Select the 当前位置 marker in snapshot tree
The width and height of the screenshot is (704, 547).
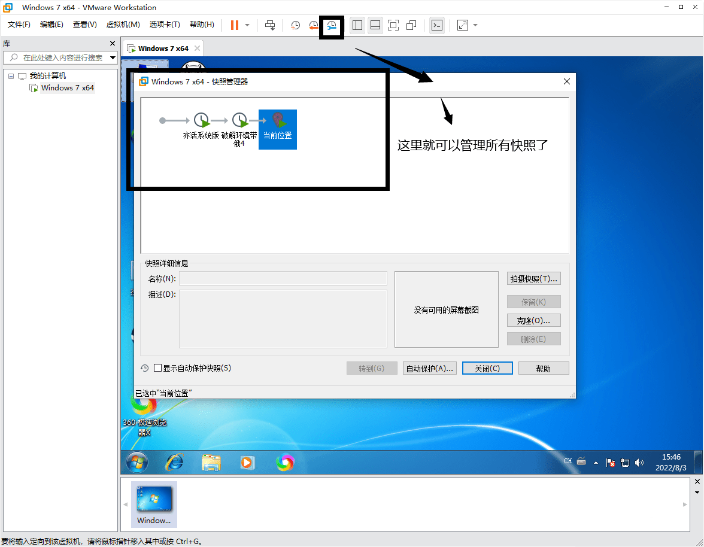click(278, 129)
